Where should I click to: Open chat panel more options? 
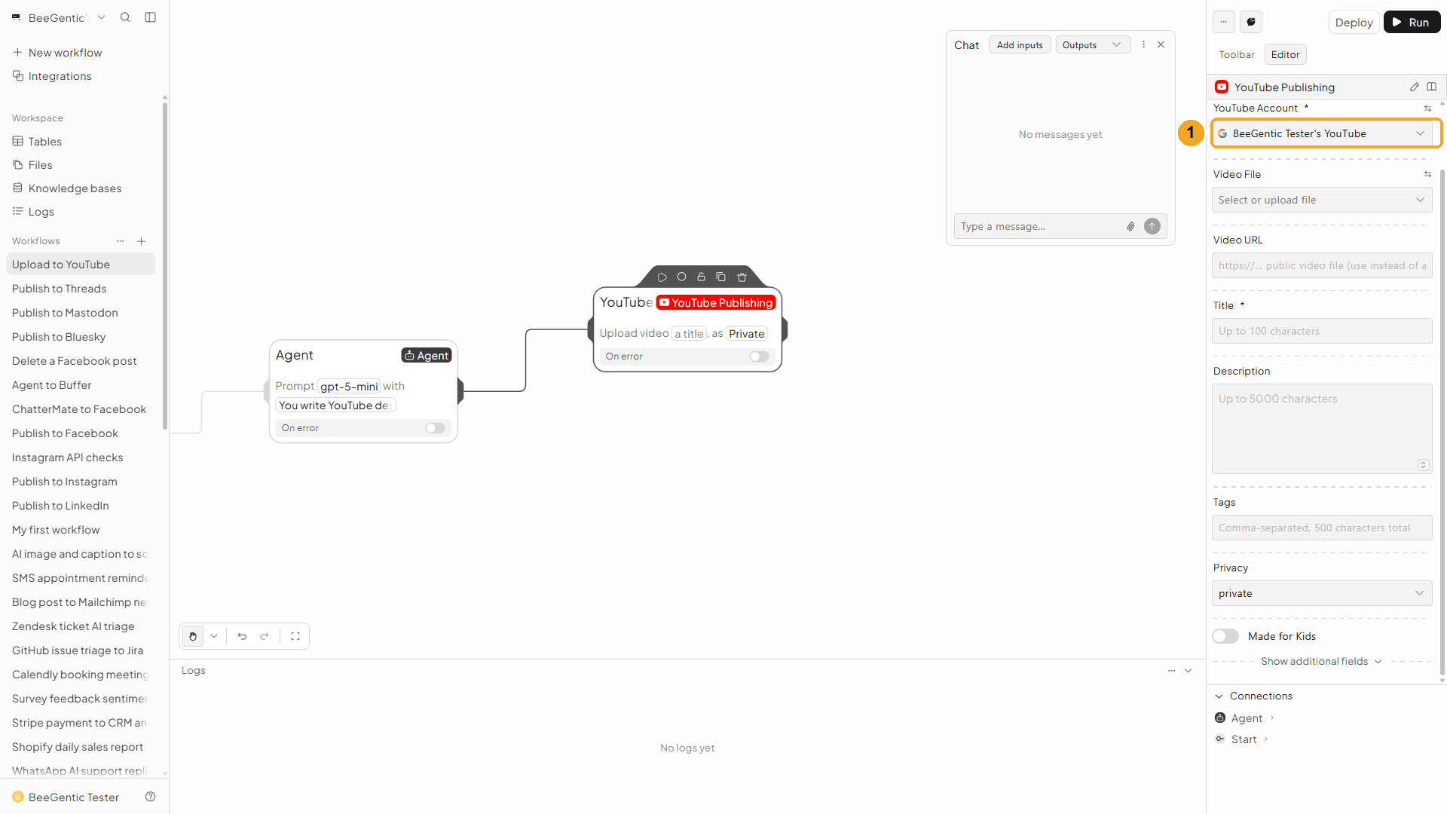coord(1143,44)
